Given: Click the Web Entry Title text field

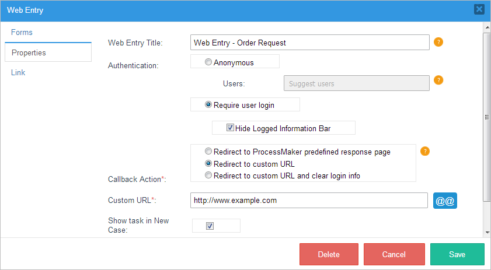Looking at the screenshot, I should click(x=309, y=43).
